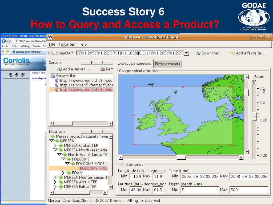Click forward button in Coriolis browser window

8,41
